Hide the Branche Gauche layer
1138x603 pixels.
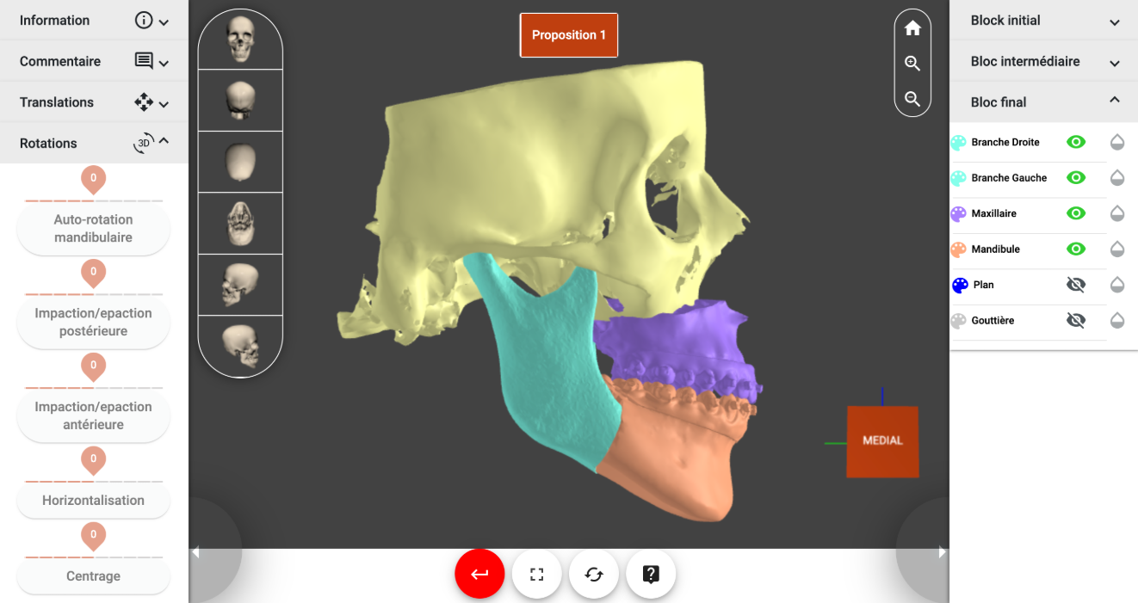1076,178
